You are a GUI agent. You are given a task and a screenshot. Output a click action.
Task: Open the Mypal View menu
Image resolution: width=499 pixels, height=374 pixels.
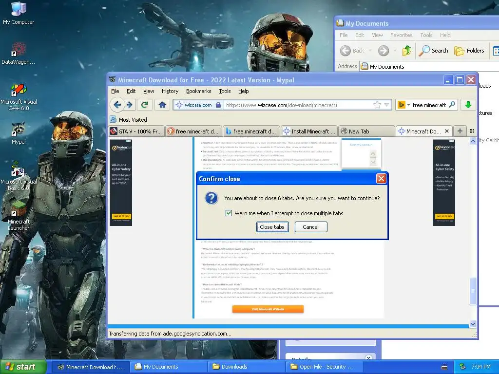(149, 91)
